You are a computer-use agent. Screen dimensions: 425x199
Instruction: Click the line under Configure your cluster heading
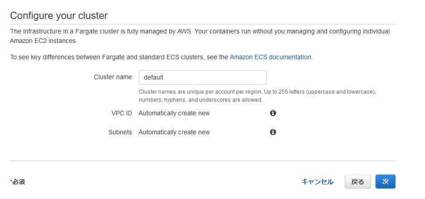point(203,24)
